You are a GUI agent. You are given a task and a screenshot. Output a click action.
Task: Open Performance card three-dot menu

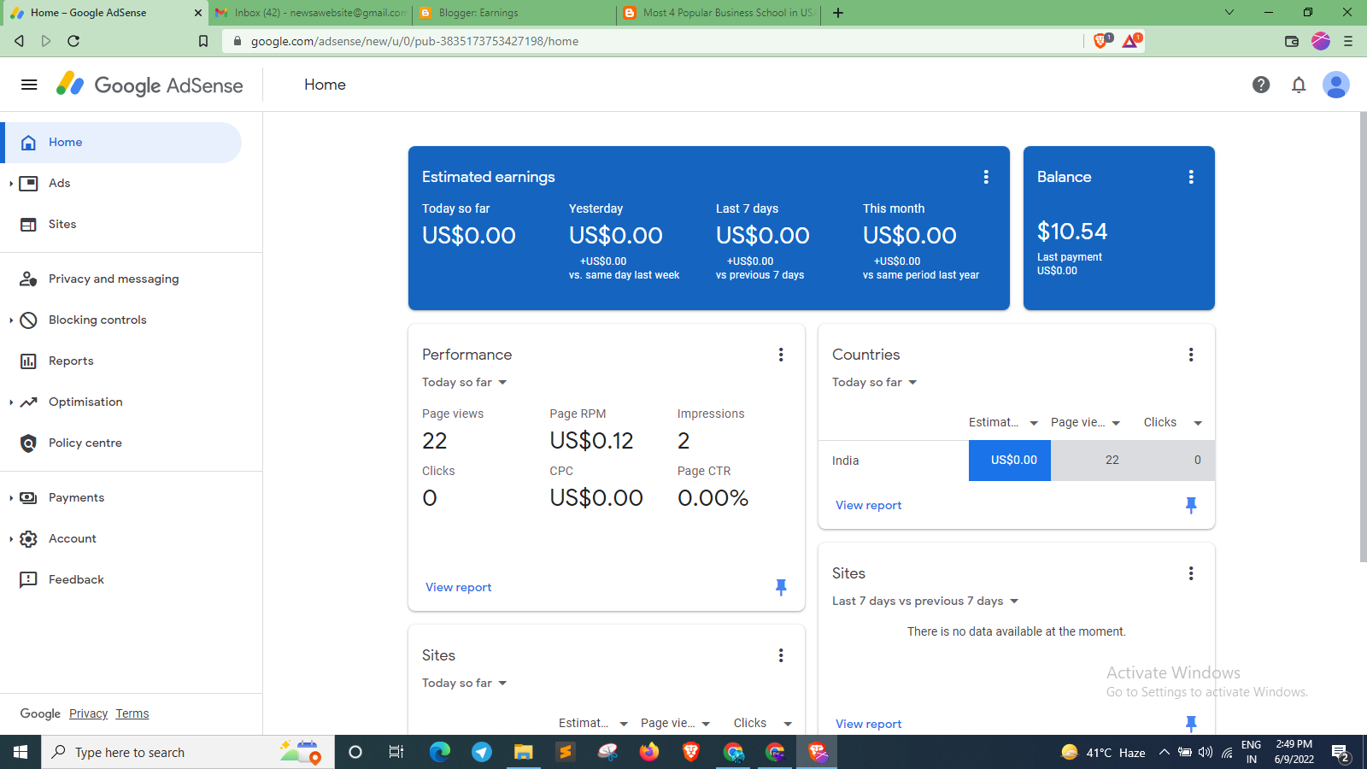tap(781, 355)
